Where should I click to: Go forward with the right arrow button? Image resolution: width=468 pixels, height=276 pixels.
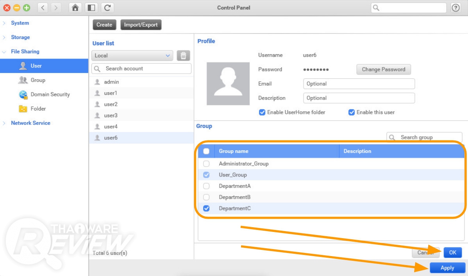click(x=56, y=8)
